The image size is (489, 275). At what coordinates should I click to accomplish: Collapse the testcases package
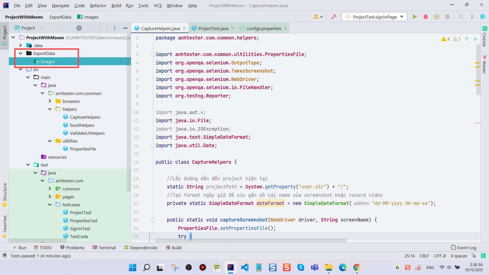pyautogui.click(x=50, y=204)
